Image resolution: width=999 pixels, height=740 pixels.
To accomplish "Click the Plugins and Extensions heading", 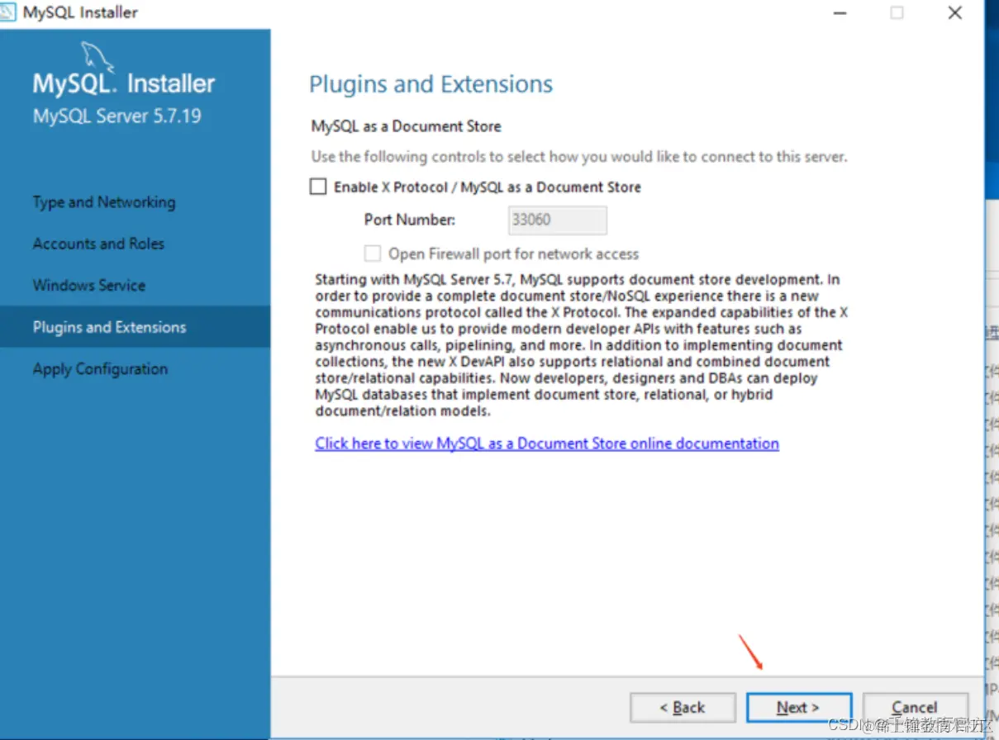I will (431, 84).
